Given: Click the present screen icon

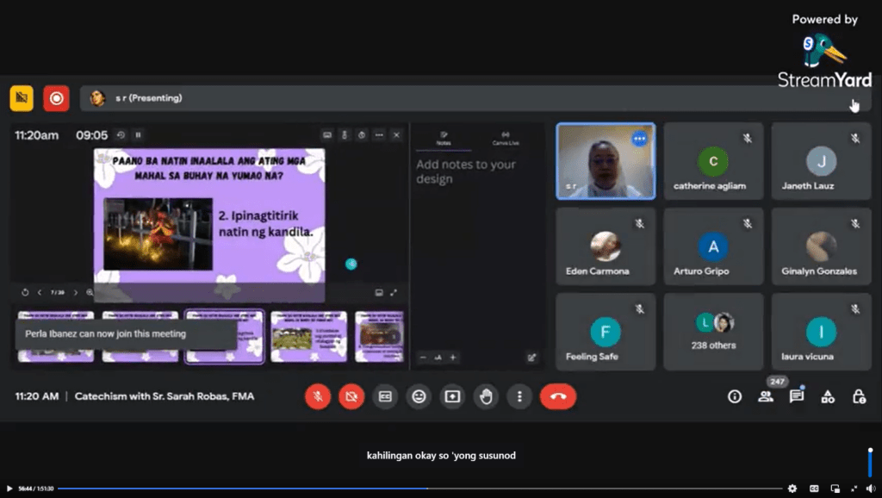Looking at the screenshot, I should tap(452, 396).
